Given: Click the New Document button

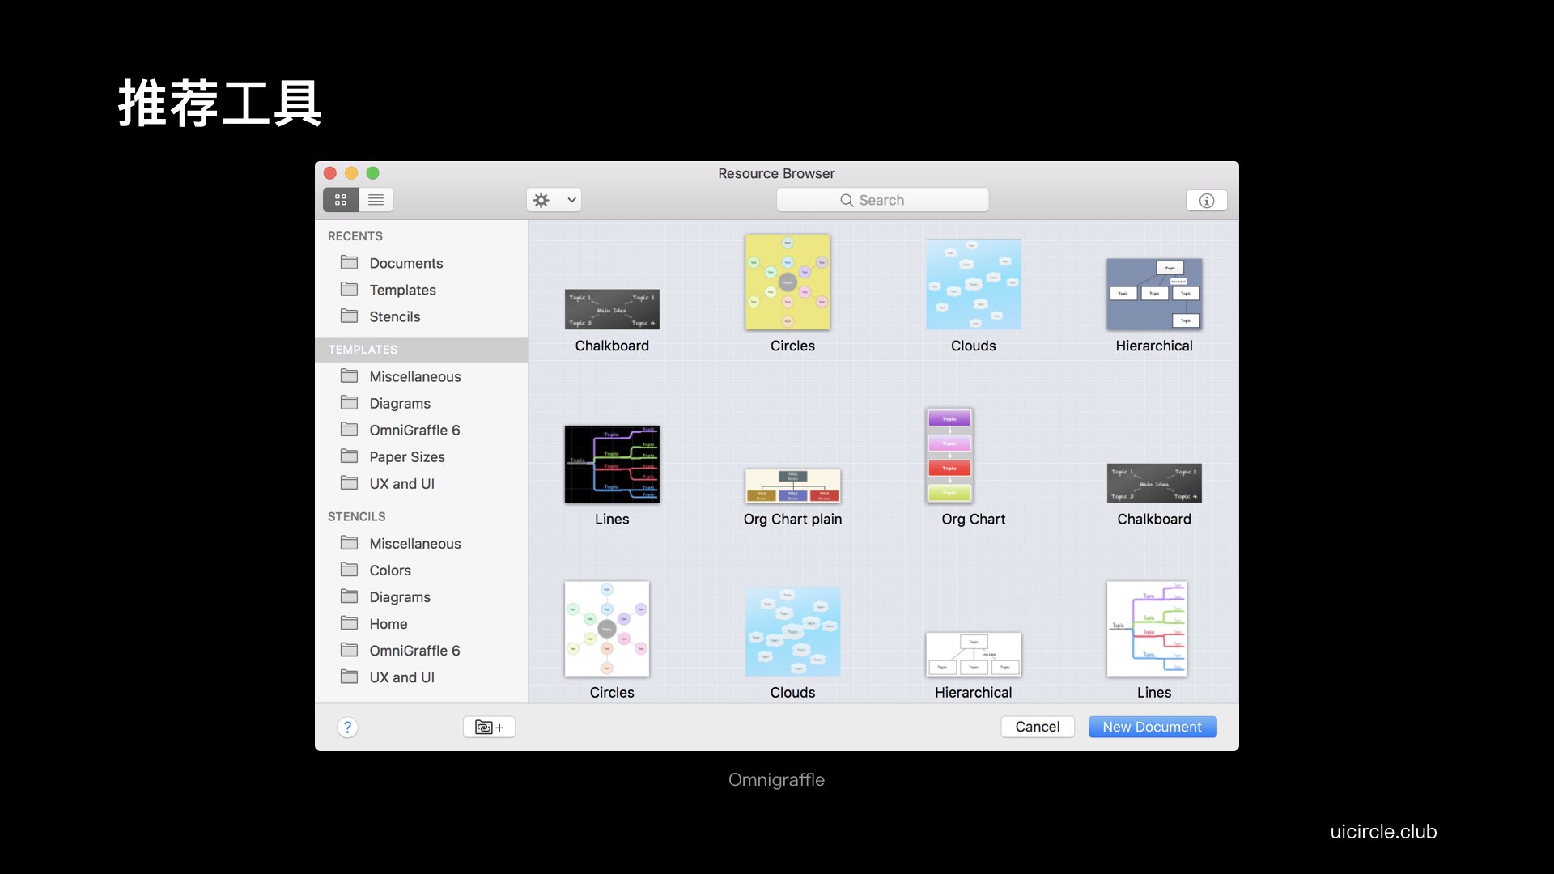Looking at the screenshot, I should pos(1152,727).
